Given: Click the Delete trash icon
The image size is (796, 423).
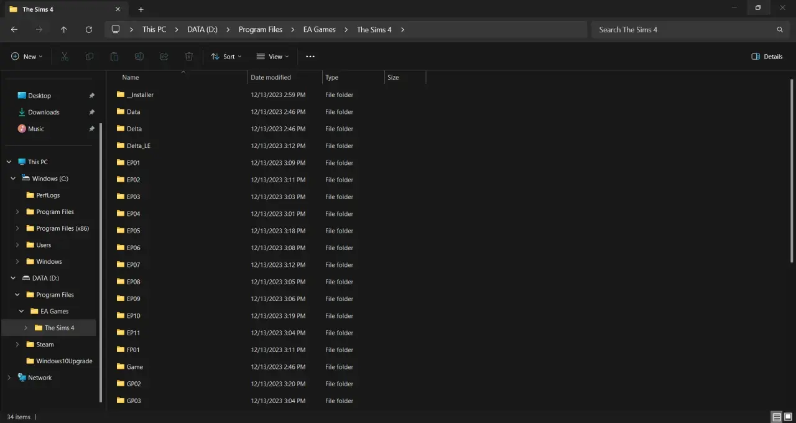Looking at the screenshot, I should (x=189, y=57).
